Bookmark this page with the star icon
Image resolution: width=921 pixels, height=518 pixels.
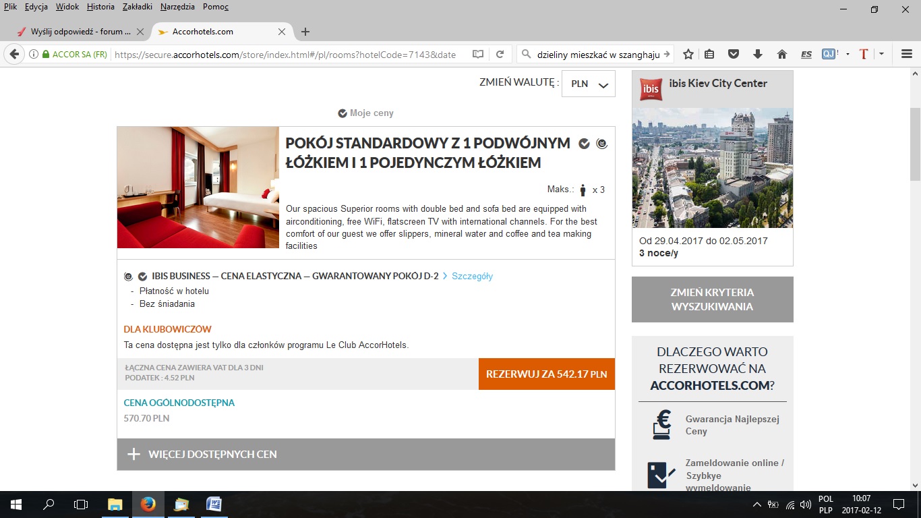point(688,55)
